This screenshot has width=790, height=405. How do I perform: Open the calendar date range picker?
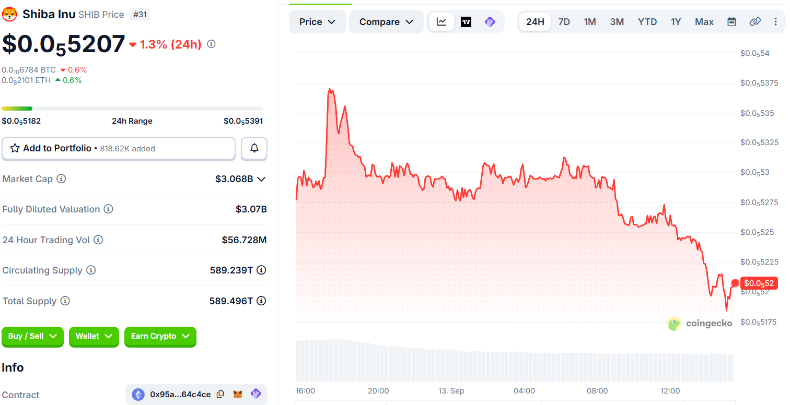tap(731, 22)
